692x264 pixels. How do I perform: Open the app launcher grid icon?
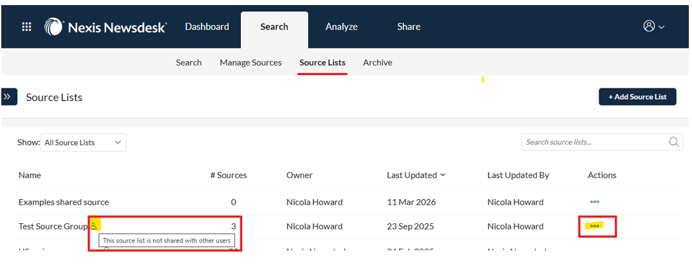pyautogui.click(x=27, y=27)
